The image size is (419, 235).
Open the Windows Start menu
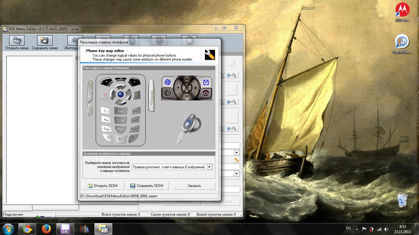tap(8, 229)
